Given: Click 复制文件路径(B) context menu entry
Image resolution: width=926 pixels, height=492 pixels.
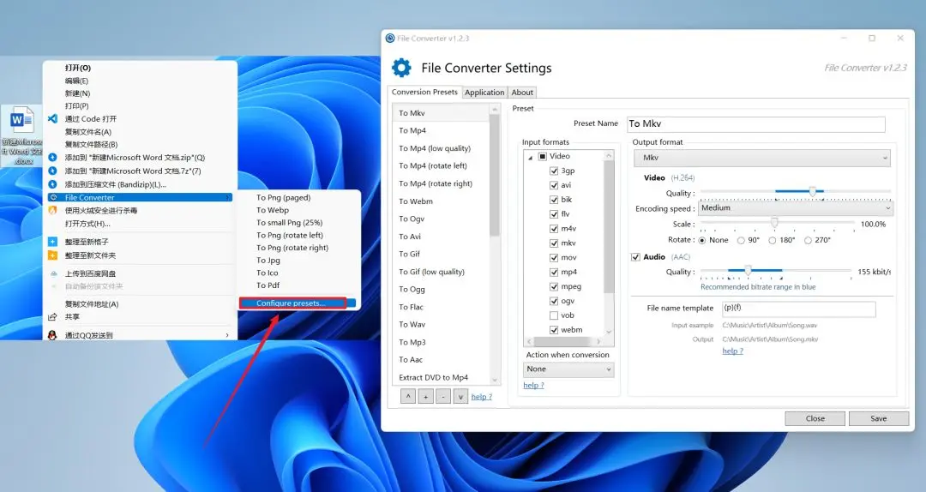Looking at the screenshot, I should point(92,144).
